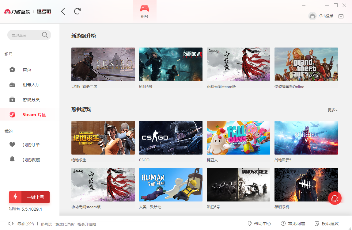Open the Sekiro game thumbnail
This screenshot has height=230, width=352.
(x=103, y=64)
